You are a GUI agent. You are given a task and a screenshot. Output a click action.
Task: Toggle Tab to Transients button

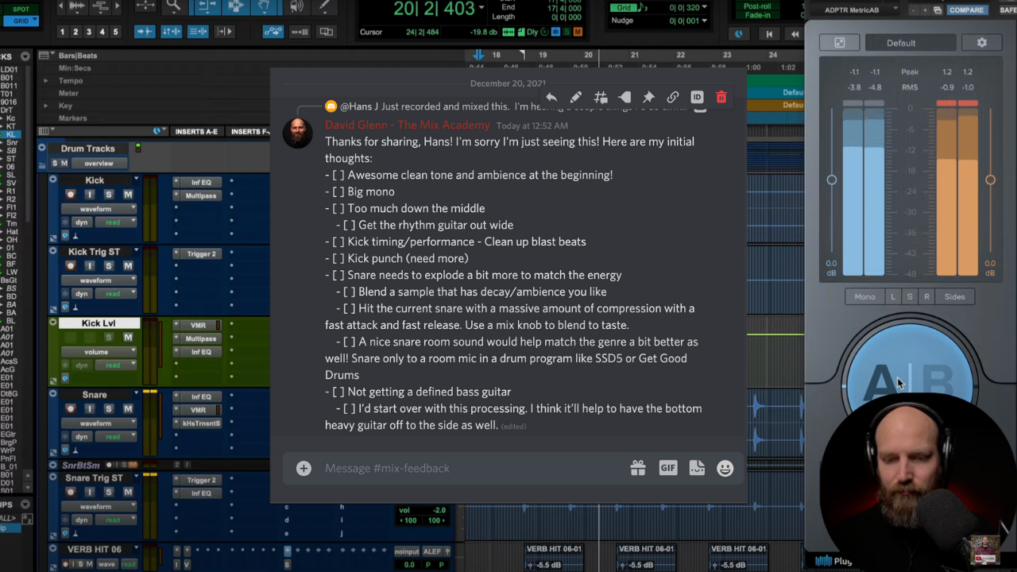coord(145,32)
